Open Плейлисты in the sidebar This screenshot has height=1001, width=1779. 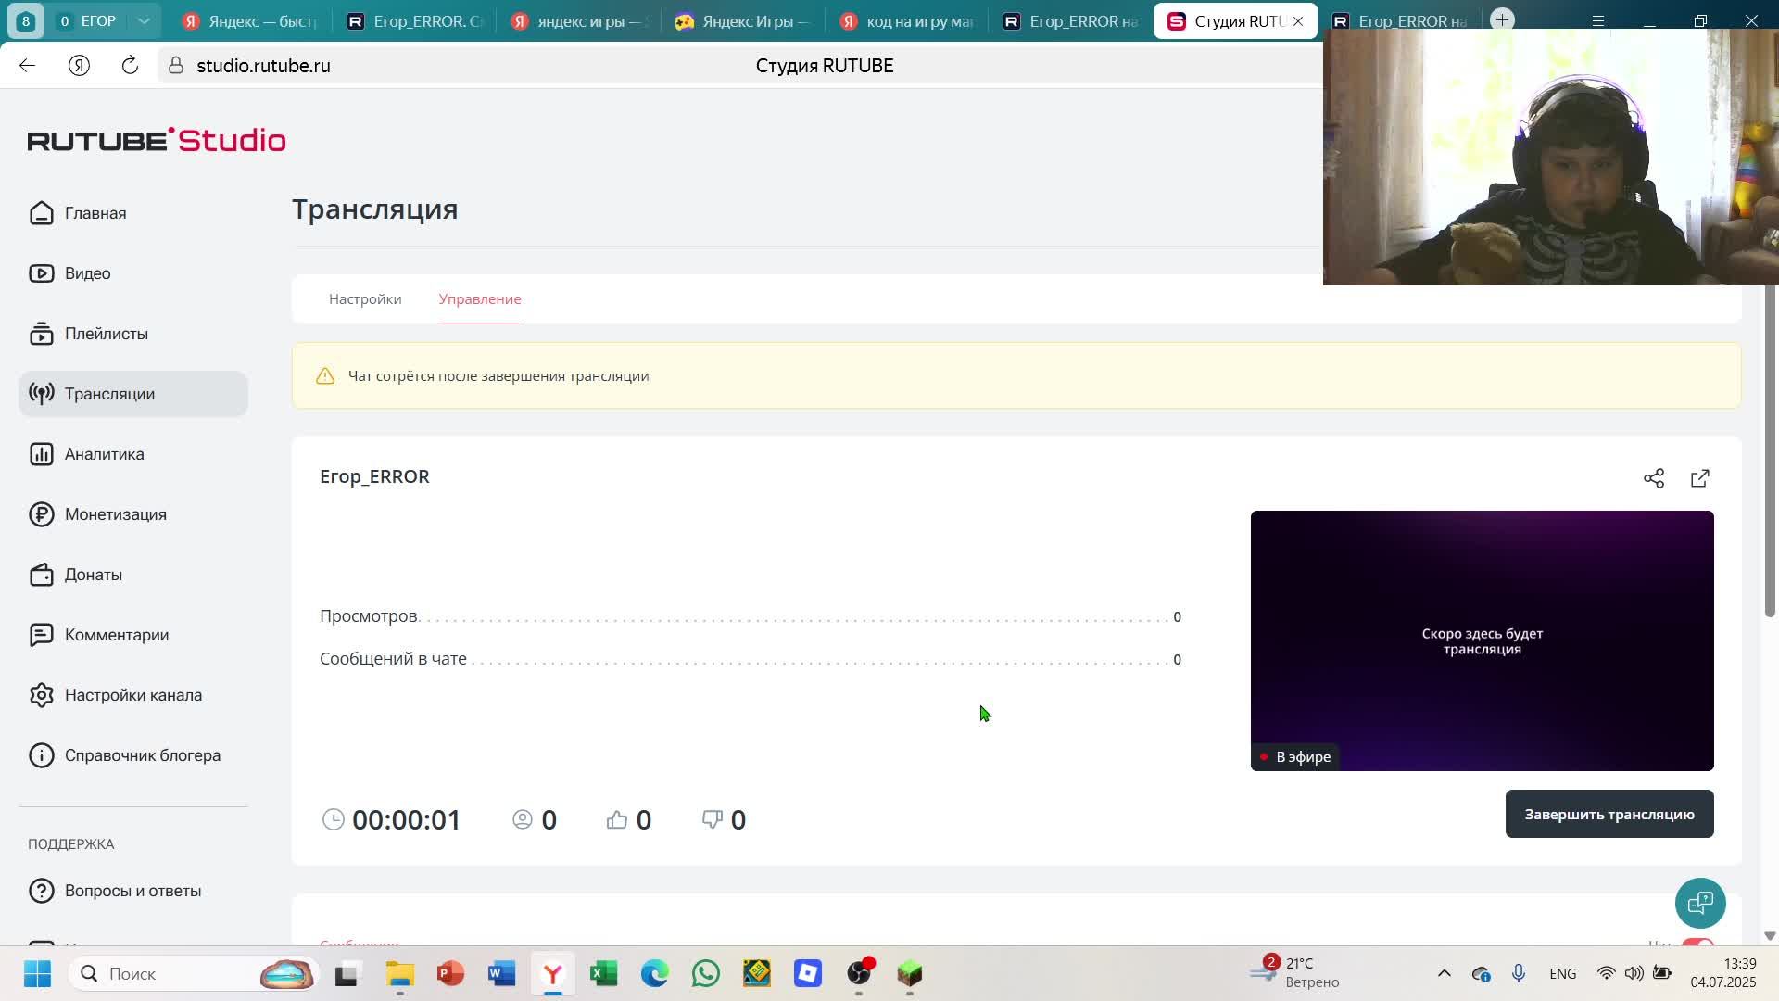coord(106,334)
